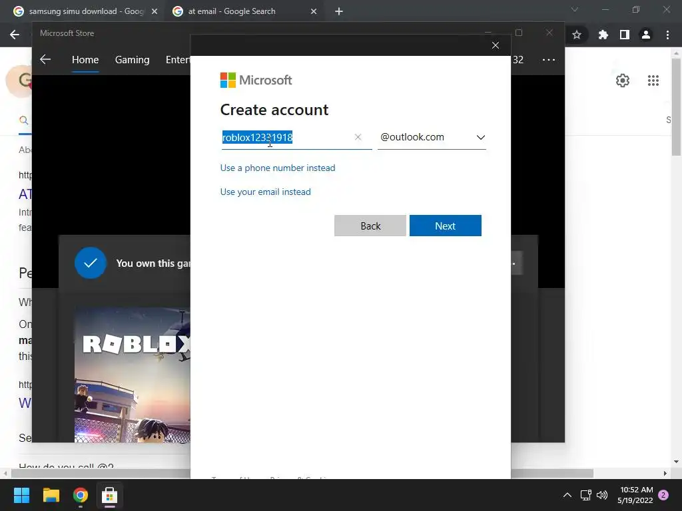Close the samsung simu download tab

(x=155, y=11)
